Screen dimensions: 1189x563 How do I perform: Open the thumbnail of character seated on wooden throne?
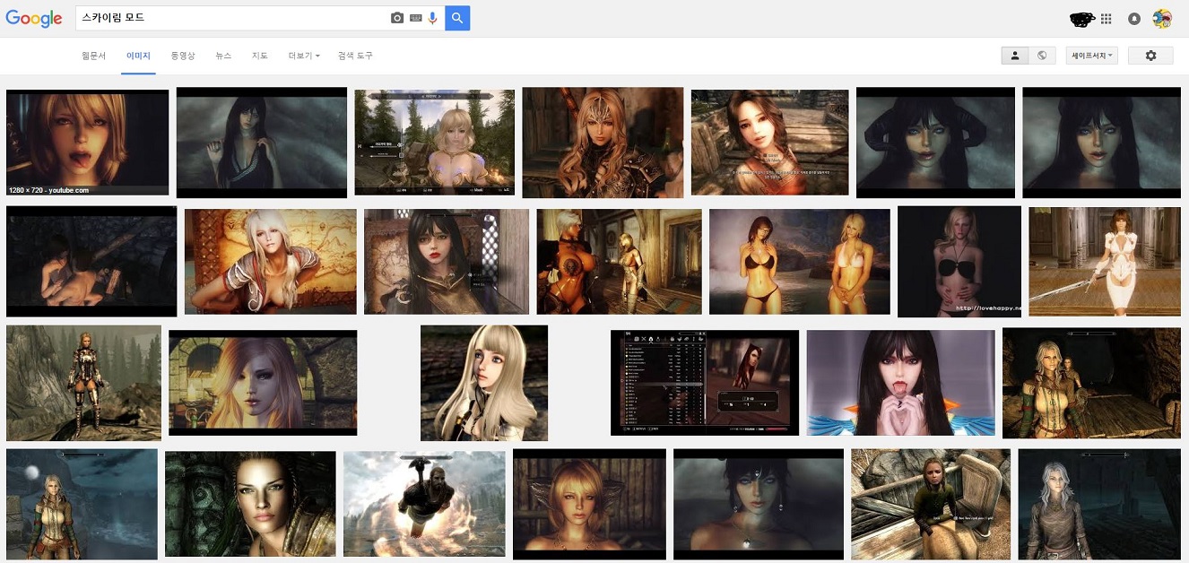(x=931, y=504)
